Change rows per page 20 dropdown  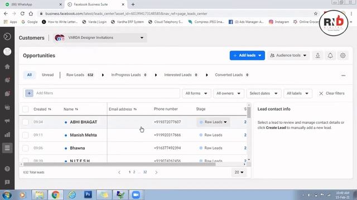click(239, 172)
